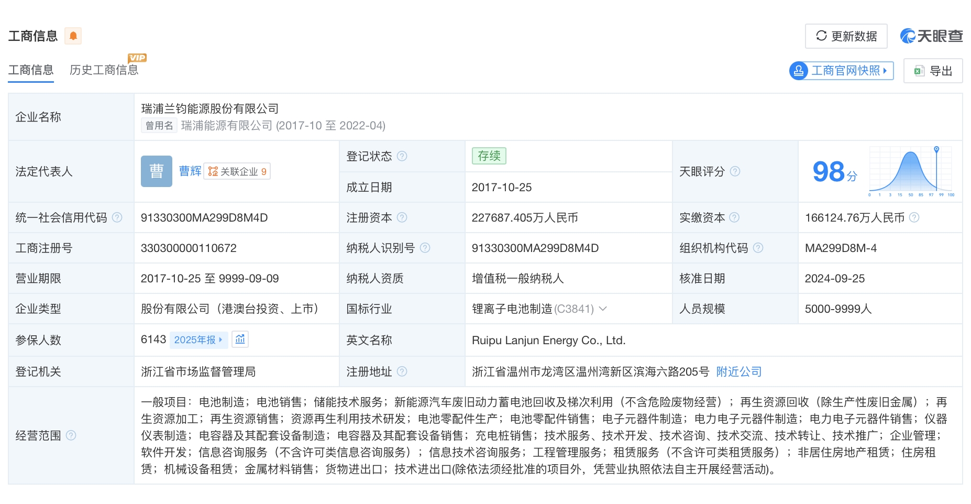971x504 pixels.
Task: Open help icon beside 注册地址
Action: click(x=402, y=371)
